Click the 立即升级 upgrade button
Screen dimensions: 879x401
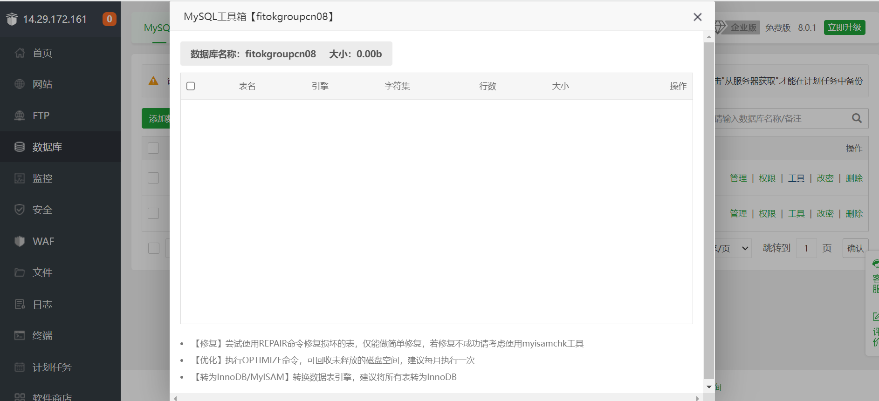845,27
